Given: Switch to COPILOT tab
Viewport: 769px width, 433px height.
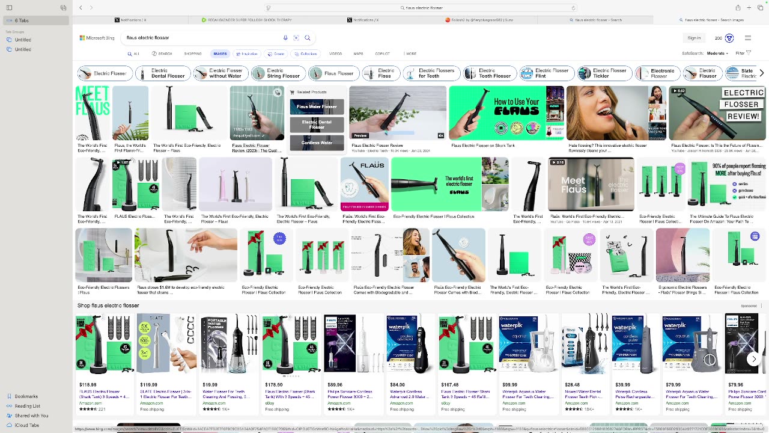Looking at the screenshot, I should click(382, 54).
